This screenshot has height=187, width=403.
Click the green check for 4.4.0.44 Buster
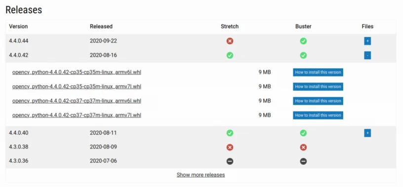(x=303, y=41)
